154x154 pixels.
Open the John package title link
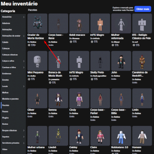(114, 72)
